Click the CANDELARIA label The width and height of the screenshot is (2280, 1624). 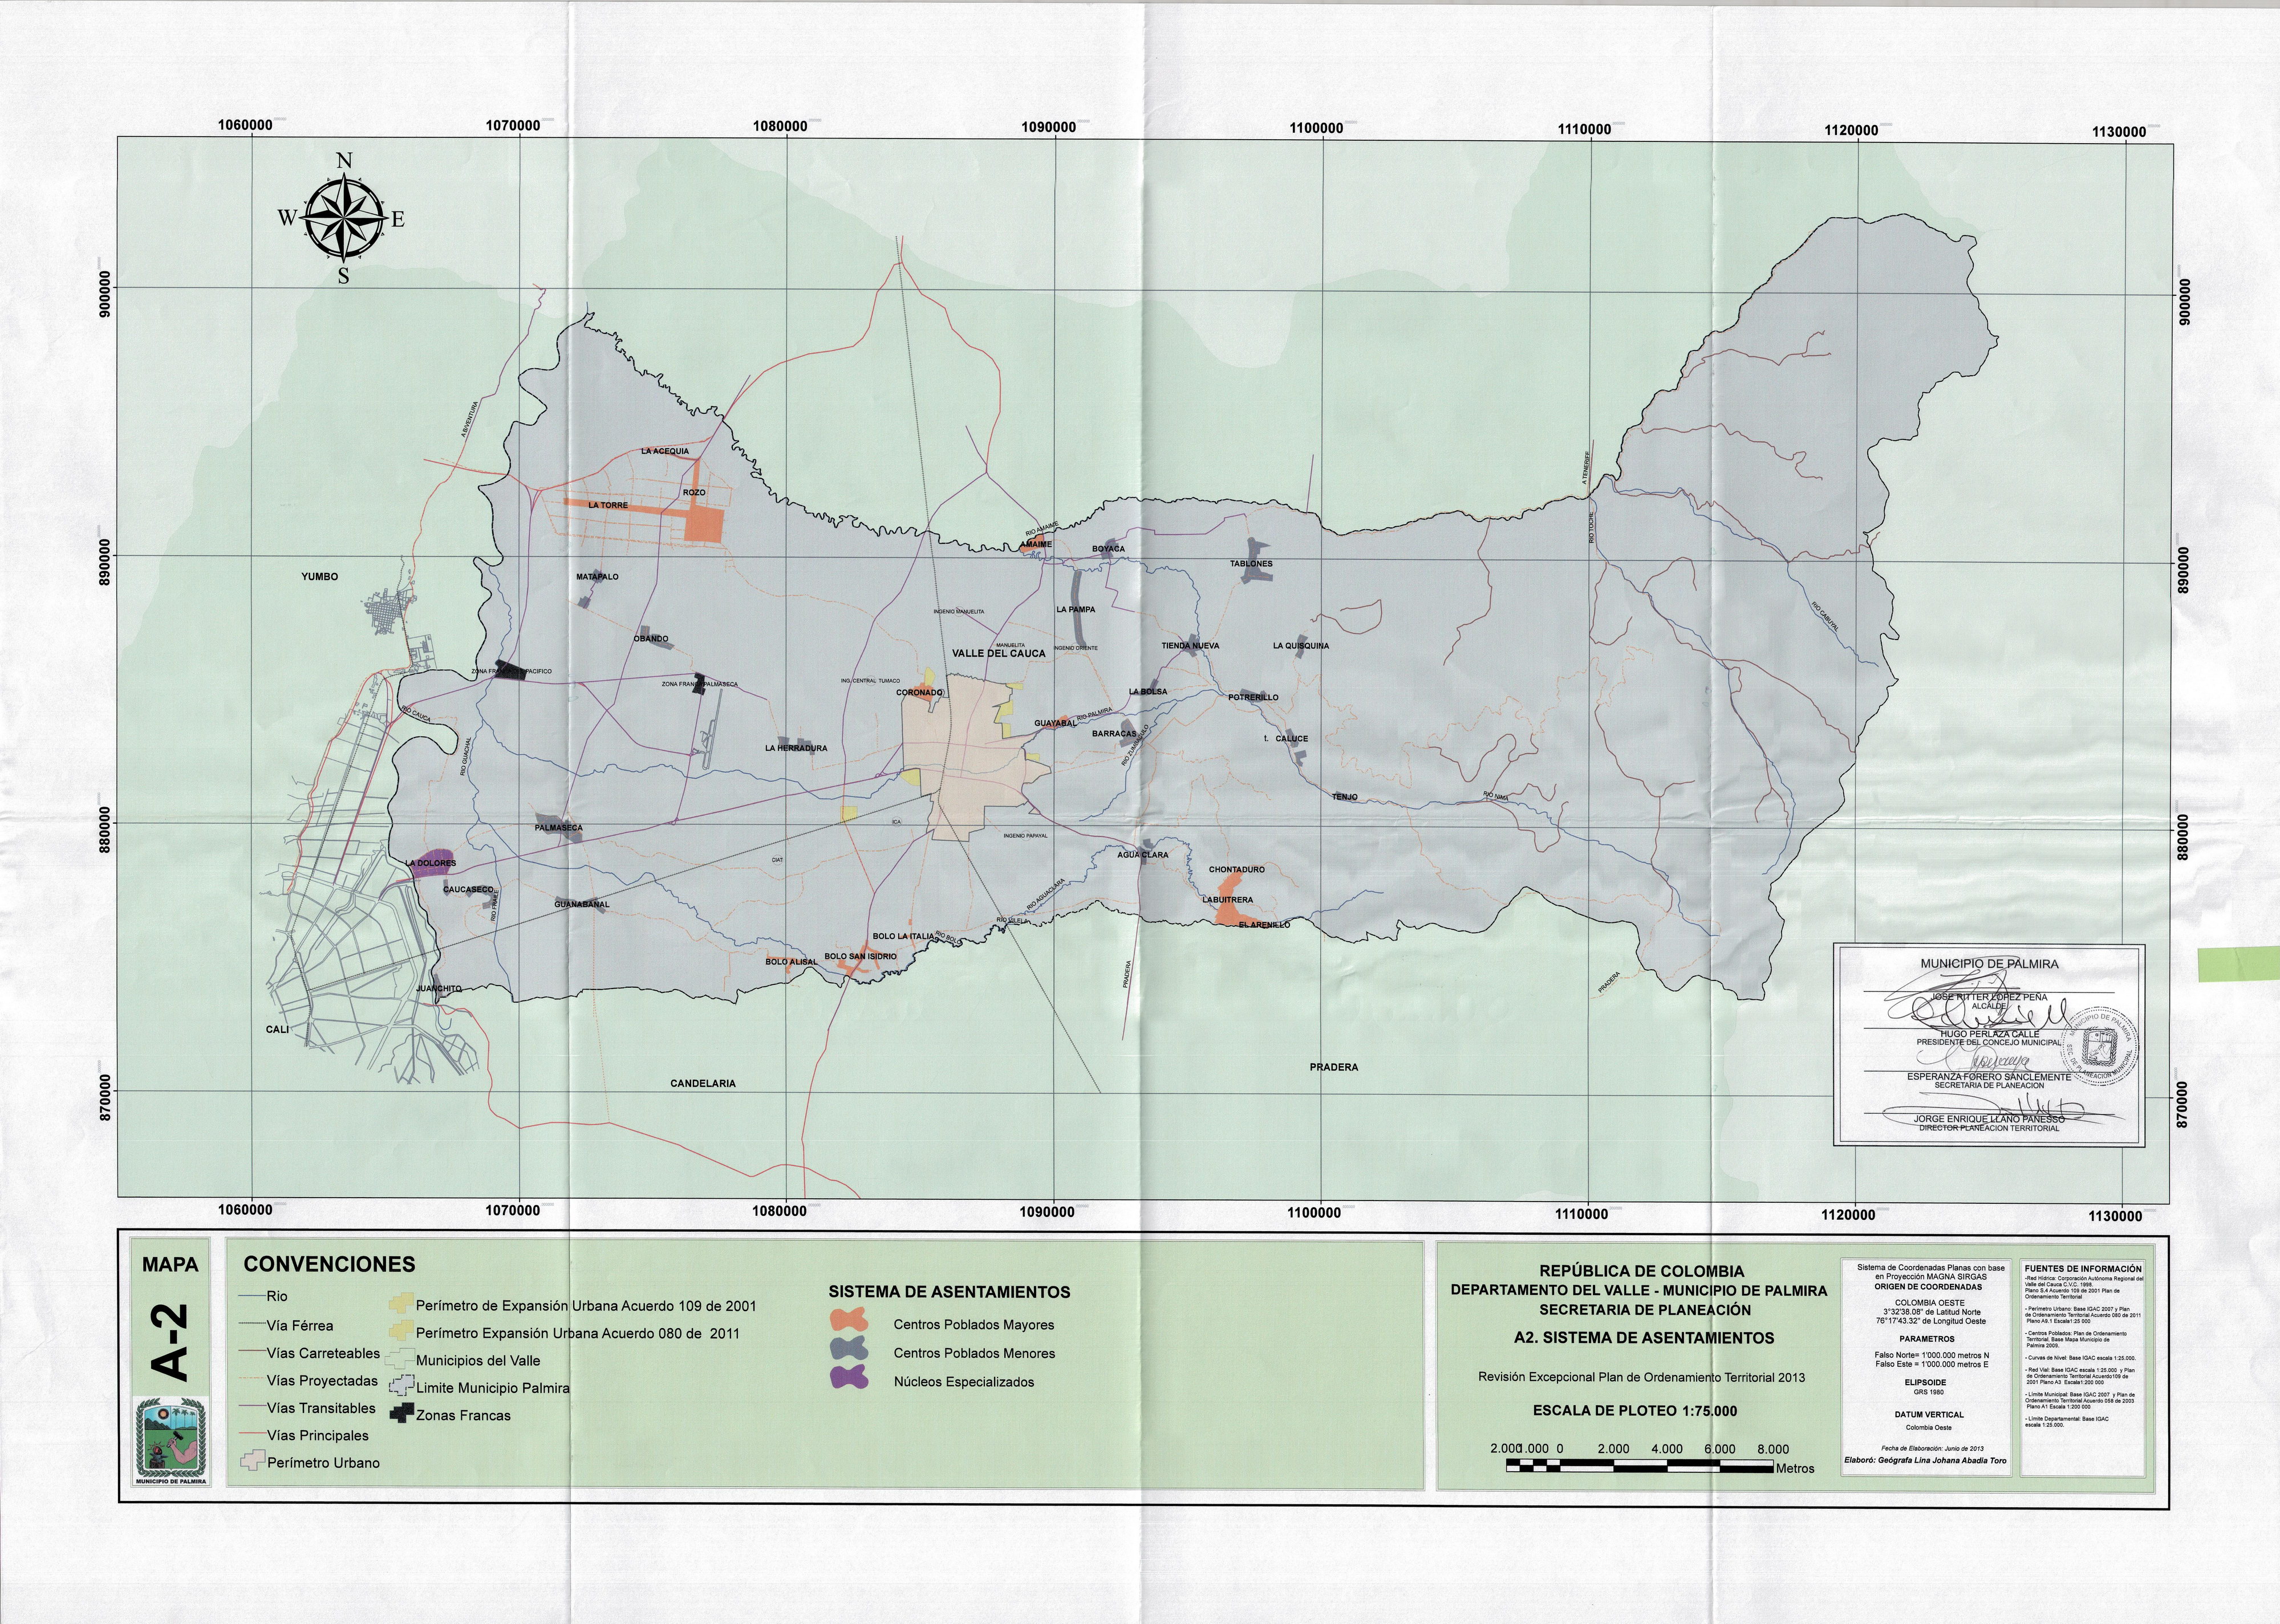coord(703,1083)
